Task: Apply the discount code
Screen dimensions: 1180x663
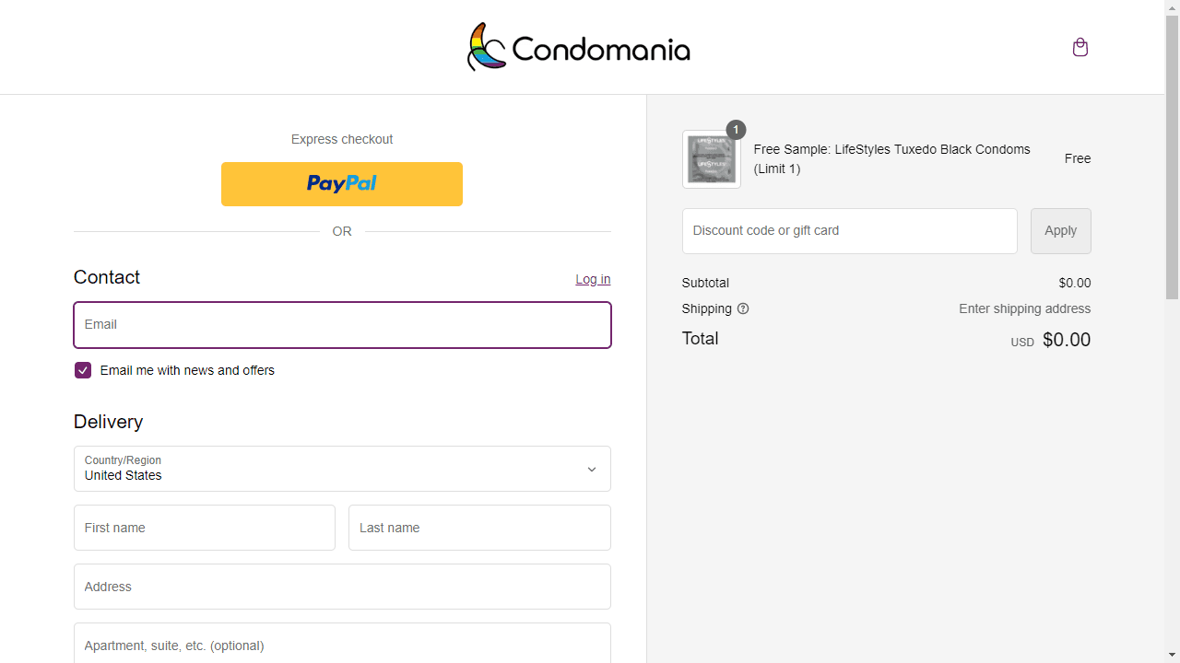Action: 1060,230
